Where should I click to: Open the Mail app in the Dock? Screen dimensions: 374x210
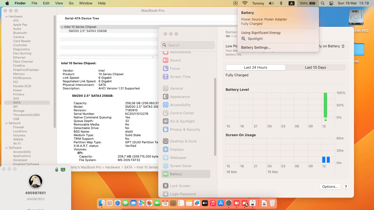[133, 203]
